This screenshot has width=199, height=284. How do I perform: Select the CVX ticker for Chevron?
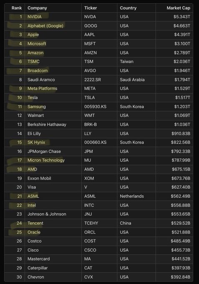coord(88,277)
